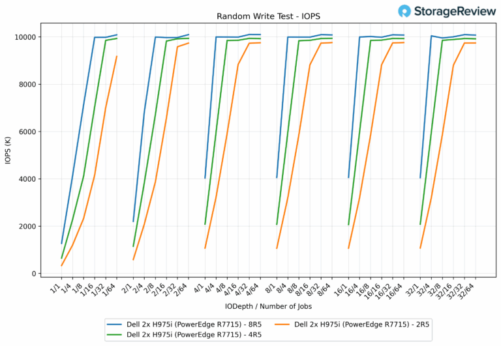Click the blue 8R5 legend line swatch
This screenshot has width=501, height=346.
pyautogui.click(x=117, y=324)
